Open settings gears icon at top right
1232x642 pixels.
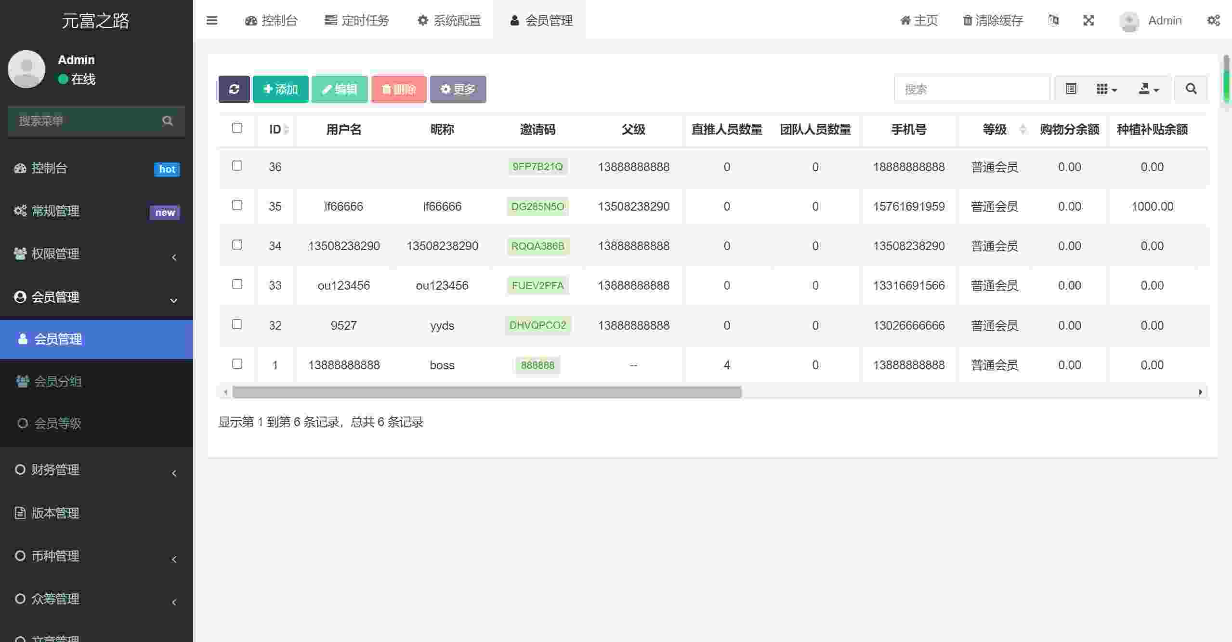1213,20
